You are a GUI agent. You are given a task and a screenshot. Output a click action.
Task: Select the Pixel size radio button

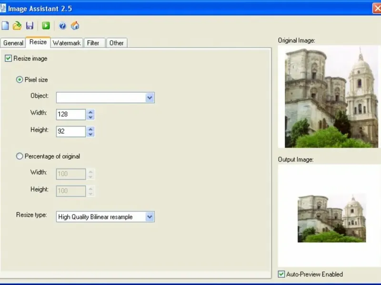(x=20, y=80)
